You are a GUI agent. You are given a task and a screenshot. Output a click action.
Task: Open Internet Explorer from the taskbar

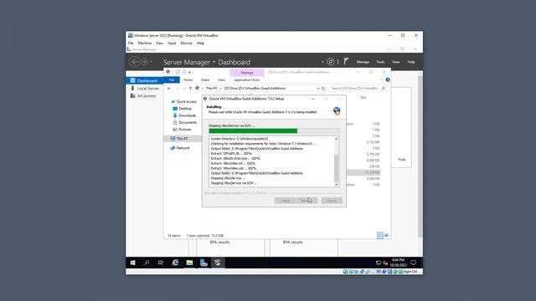click(x=175, y=263)
